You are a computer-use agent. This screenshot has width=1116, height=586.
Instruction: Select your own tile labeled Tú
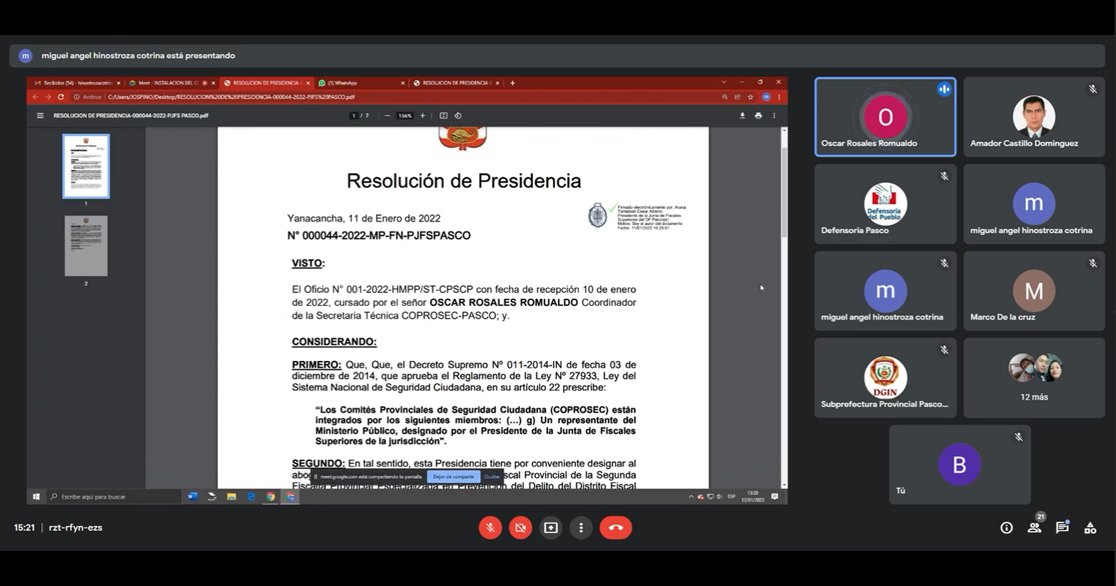tap(960, 465)
